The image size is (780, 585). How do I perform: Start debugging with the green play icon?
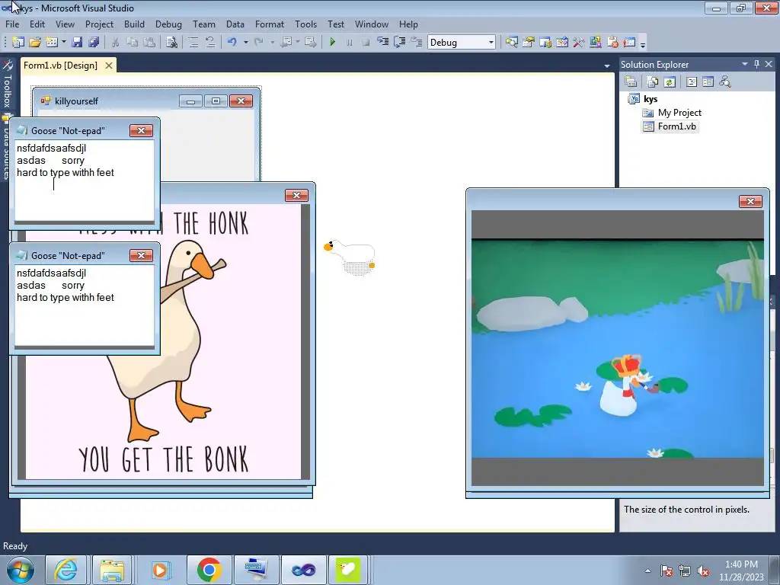[x=332, y=43]
